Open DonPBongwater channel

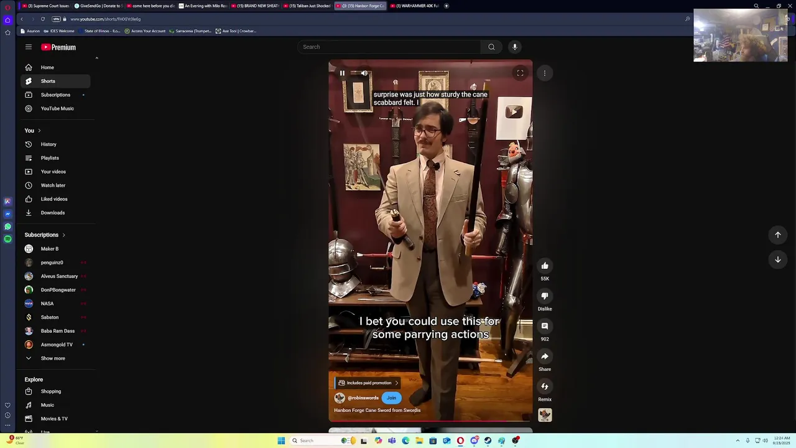click(x=55, y=290)
